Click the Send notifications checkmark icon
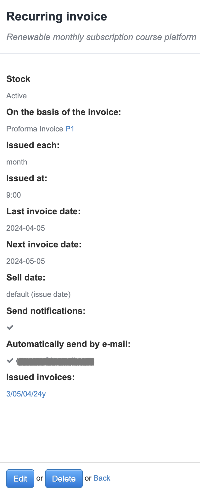 10,327
